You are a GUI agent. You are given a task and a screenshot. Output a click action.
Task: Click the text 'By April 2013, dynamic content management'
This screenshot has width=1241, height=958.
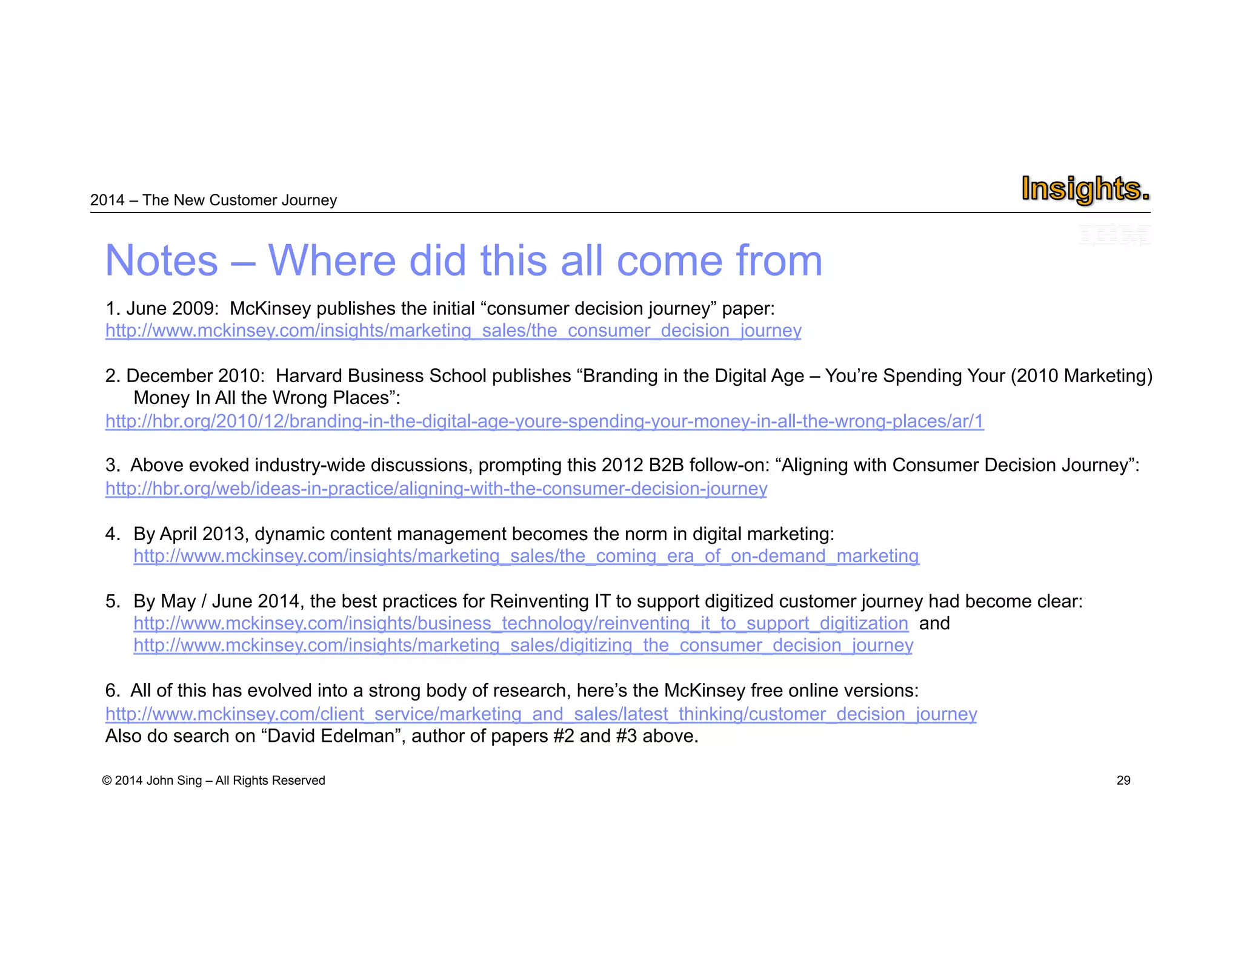[x=320, y=534]
